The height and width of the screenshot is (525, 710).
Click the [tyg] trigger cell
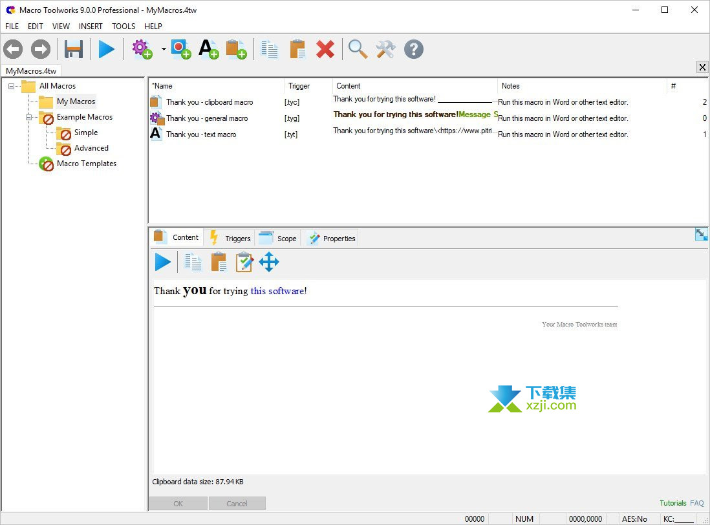pyautogui.click(x=292, y=118)
